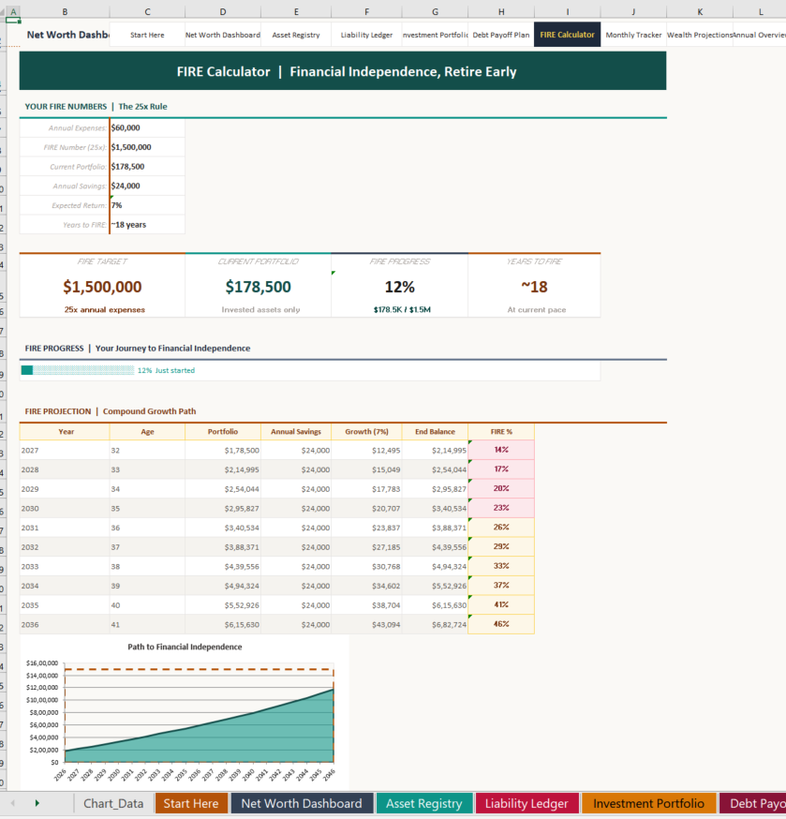Open Annual Overview navigation link

click(x=760, y=35)
